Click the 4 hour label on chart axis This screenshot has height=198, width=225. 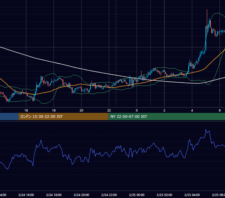coord(192,111)
